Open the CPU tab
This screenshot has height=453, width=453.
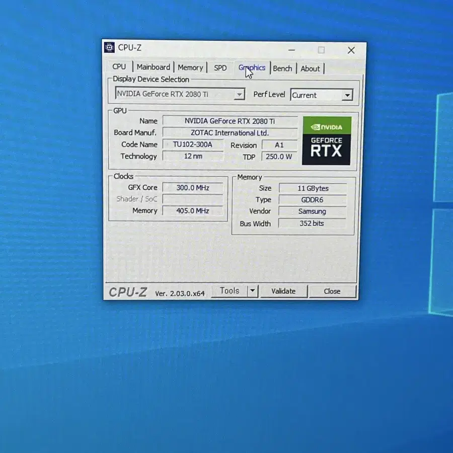(119, 66)
